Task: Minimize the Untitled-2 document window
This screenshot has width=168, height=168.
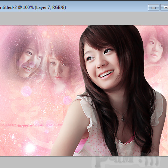Action: coord(153,7)
